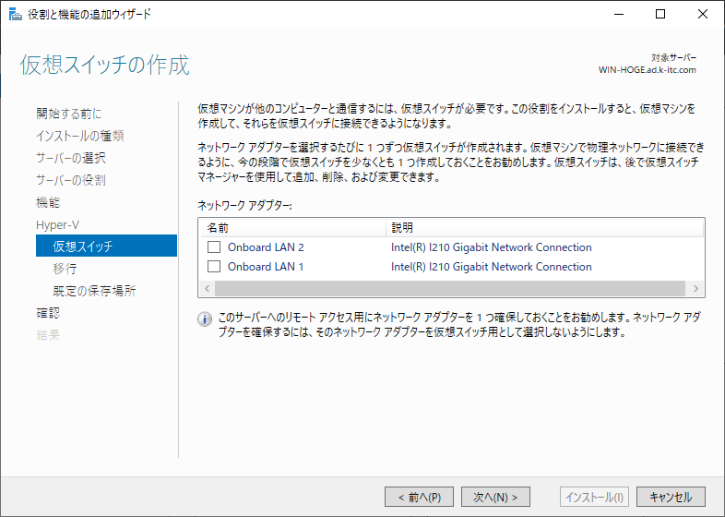Check the Onboard LAN 1 checkbox
Image resolution: width=725 pixels, height=517 pixels.
[x=214, y=267]
